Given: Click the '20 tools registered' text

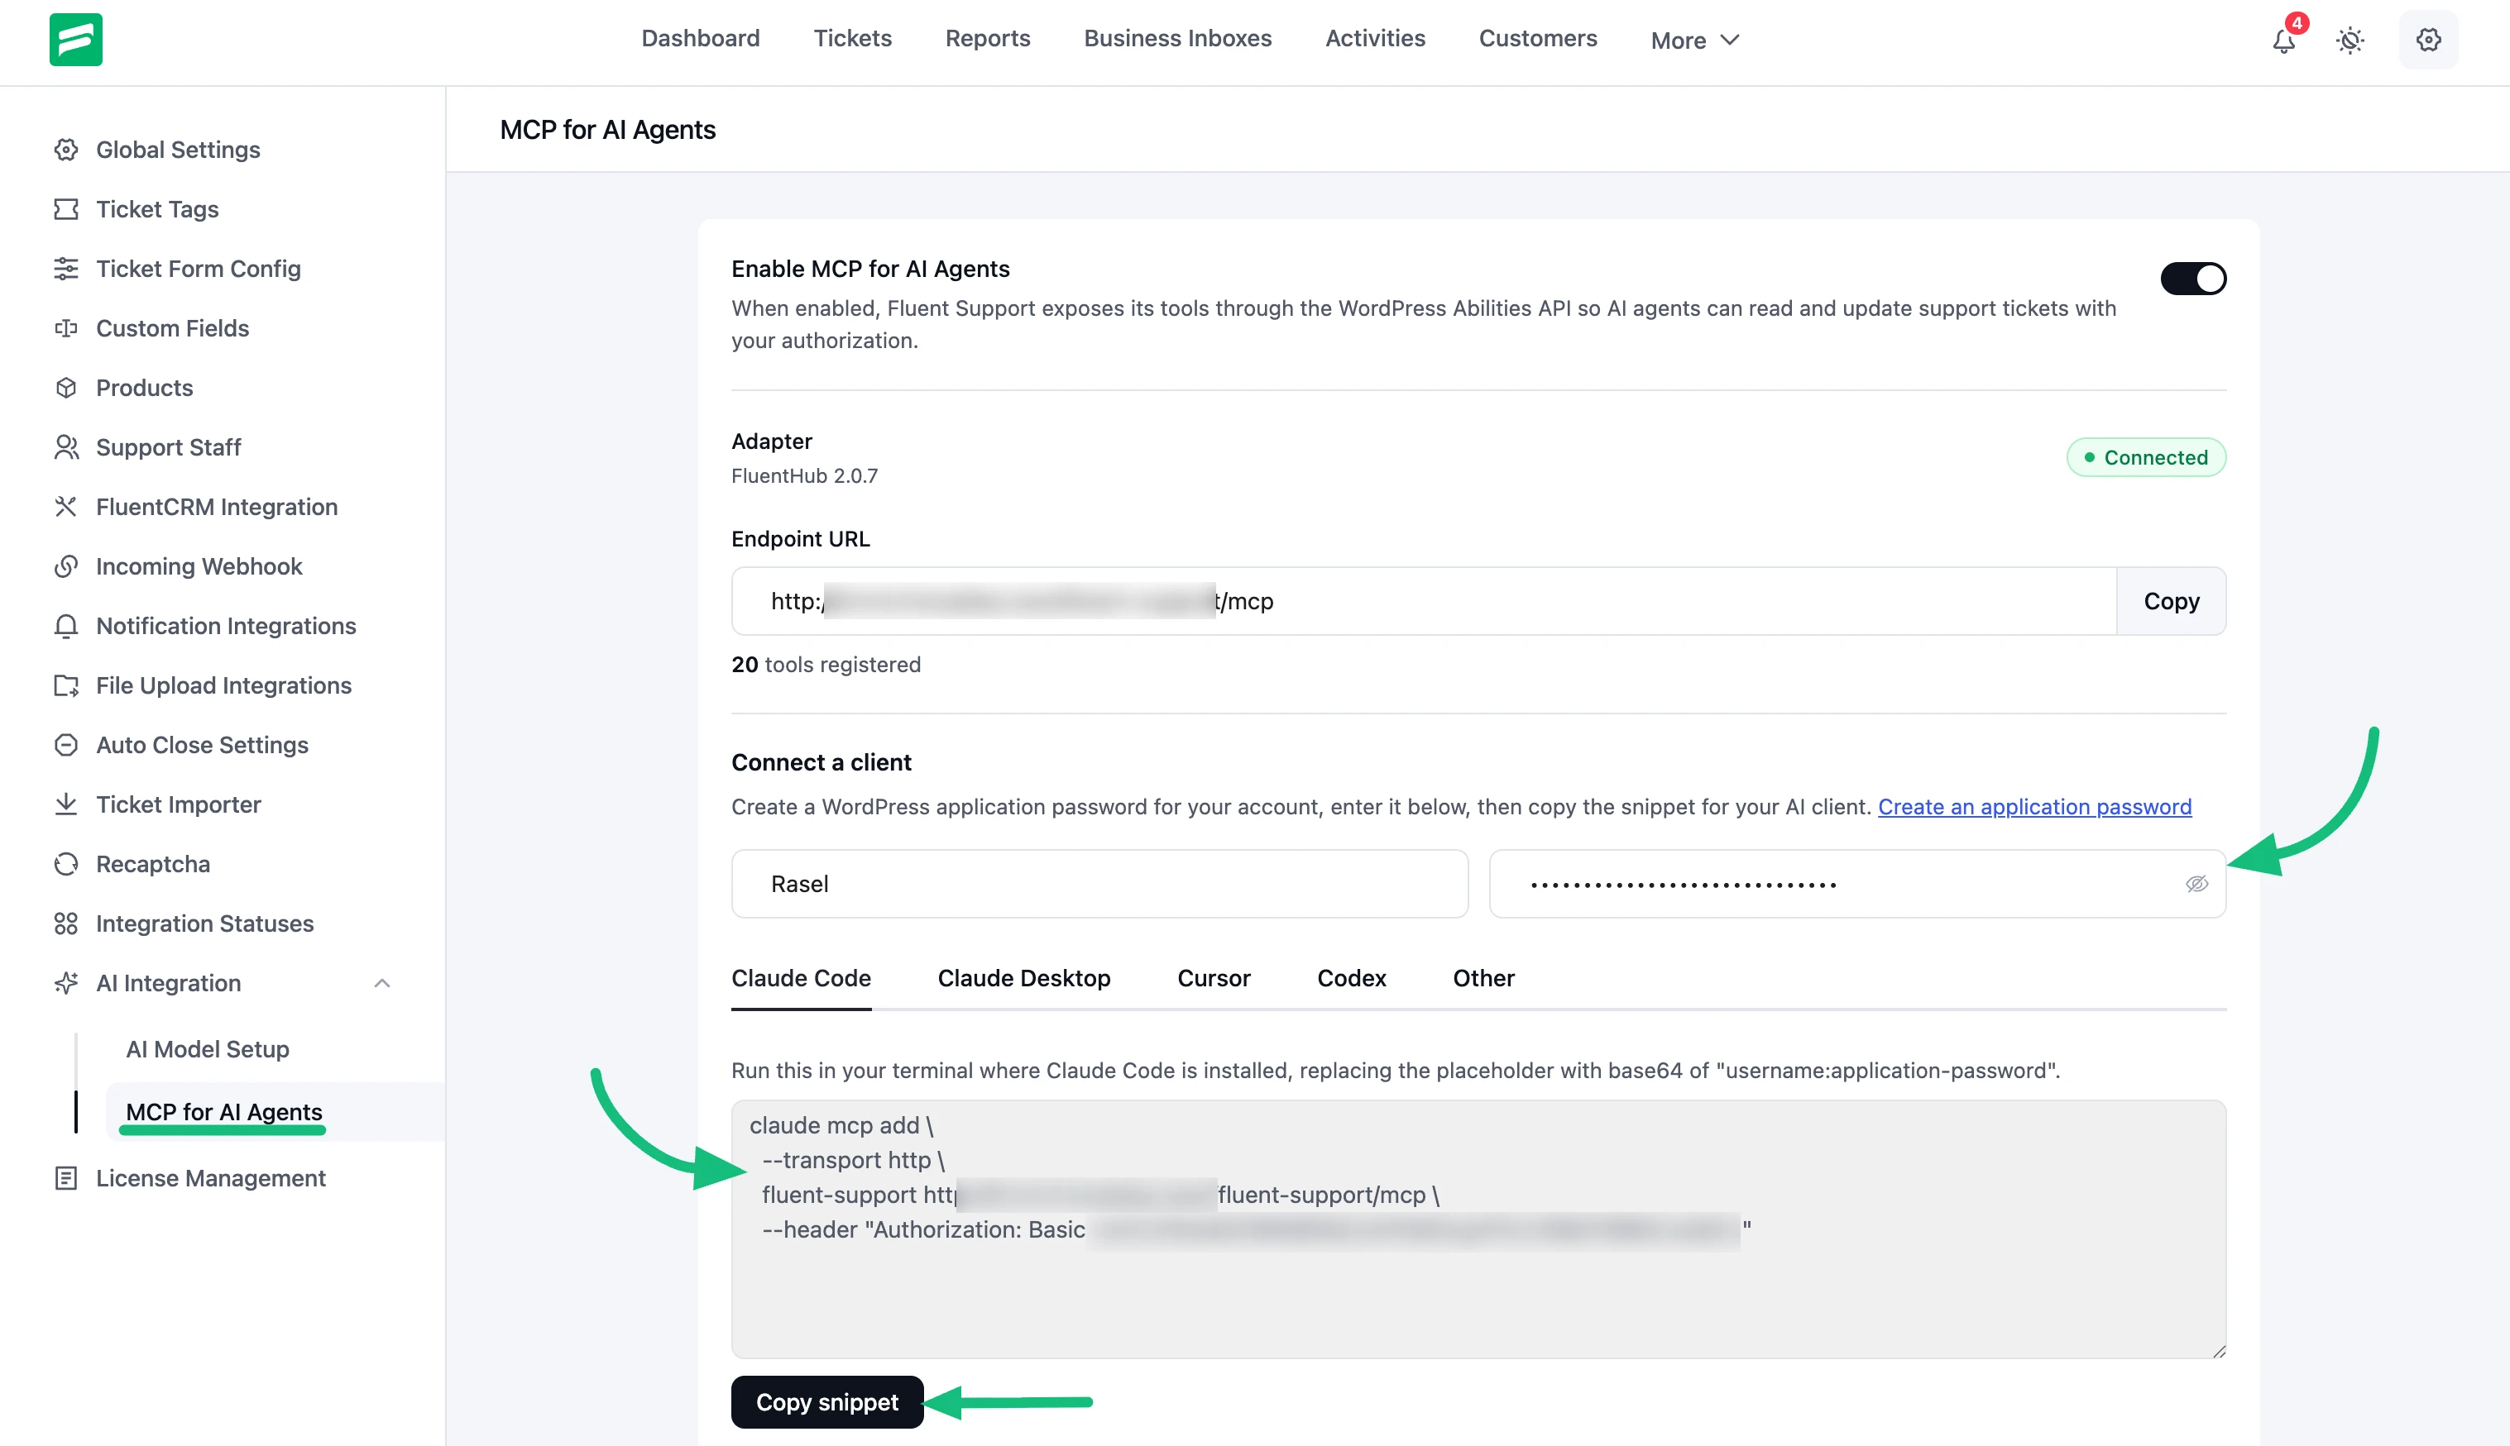Looking at the screenshot, I should [x=826, y=665].
